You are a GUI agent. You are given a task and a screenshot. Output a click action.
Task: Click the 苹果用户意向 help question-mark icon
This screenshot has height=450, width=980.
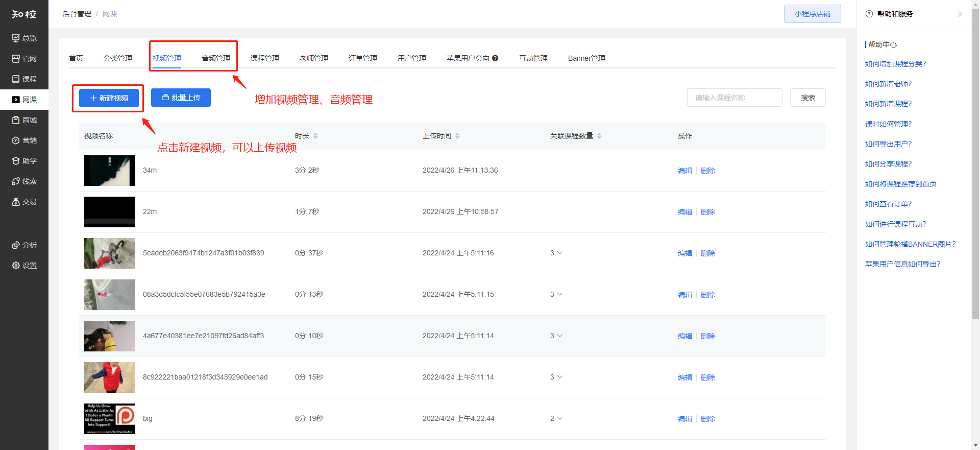(x=495, y=58)
